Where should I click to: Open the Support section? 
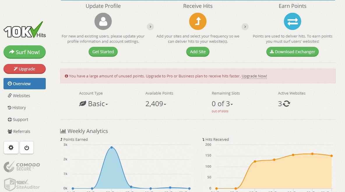tap(18, 120)
